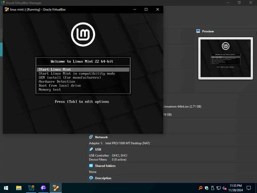
Task: Select Boot from local drive option
Action: (x=60, y=85)
